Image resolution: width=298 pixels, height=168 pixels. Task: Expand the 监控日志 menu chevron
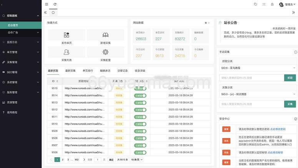click(38, 42)
